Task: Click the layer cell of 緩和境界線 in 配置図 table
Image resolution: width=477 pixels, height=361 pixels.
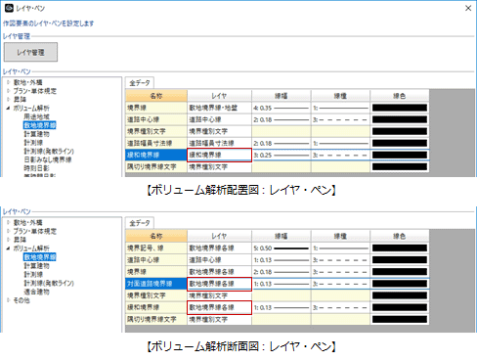Action: [219, 155]
